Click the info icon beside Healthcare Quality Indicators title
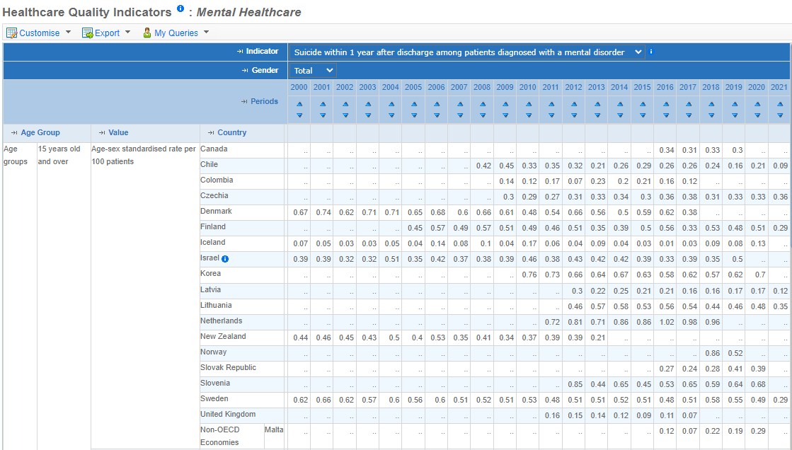The image size is (792, 450). click(180, 8)
